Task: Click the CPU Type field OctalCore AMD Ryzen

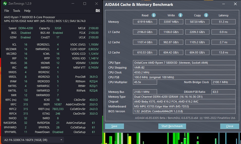Action: (184, 63)
